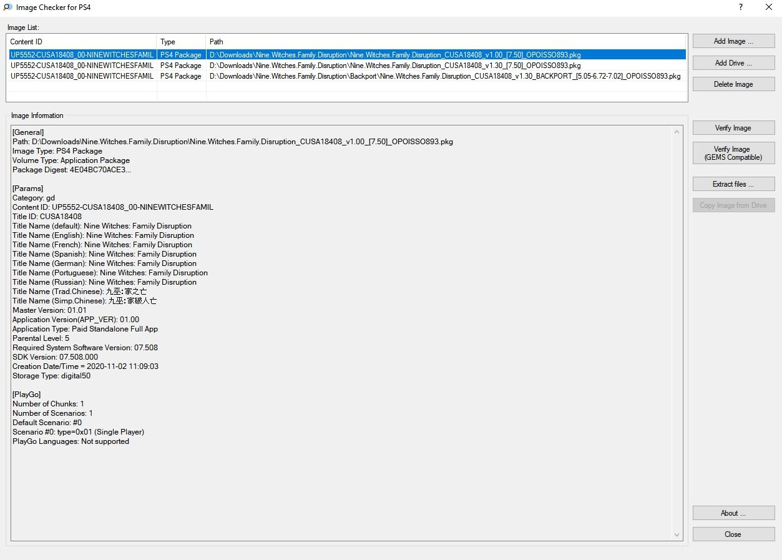Click the Close button at bottom right
Screen dimensions: 782x560
pos(733,534)
